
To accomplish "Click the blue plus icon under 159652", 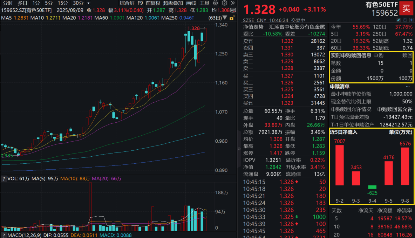I will tap(411, 20).
